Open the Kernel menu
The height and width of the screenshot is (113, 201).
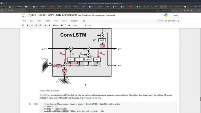64,21
